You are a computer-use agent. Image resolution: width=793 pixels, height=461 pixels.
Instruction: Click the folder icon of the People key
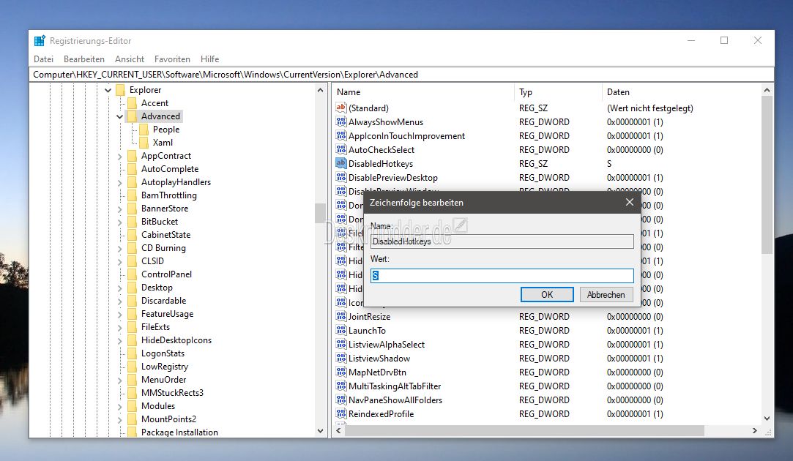144,130
